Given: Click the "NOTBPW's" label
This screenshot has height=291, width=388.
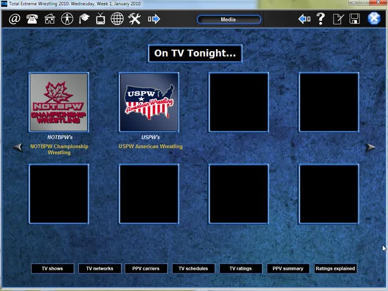Looking at the screenshot, I should click(60, 137).
